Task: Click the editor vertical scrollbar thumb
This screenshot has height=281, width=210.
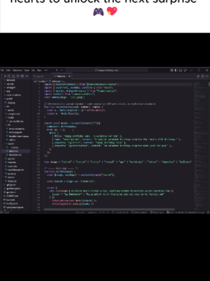Action: pyautogui.click(x=209, y=84)
